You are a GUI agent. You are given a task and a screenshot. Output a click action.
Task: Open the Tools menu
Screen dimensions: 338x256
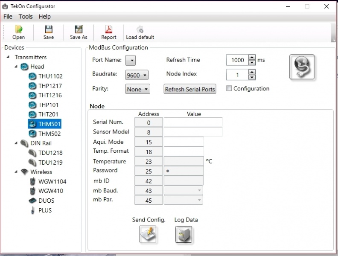tap(26, 17)
